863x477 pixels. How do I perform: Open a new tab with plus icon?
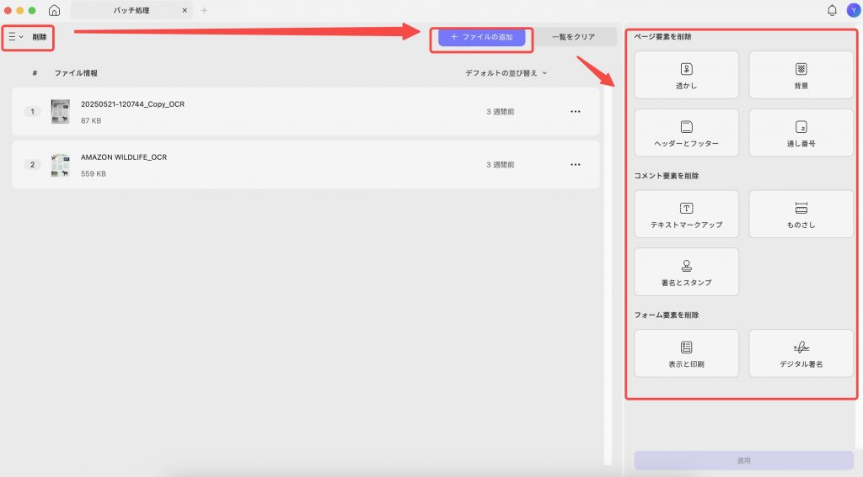(x=204, y=10)
